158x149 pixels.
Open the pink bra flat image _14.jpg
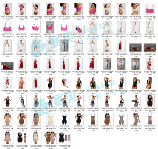pos(150,9)
